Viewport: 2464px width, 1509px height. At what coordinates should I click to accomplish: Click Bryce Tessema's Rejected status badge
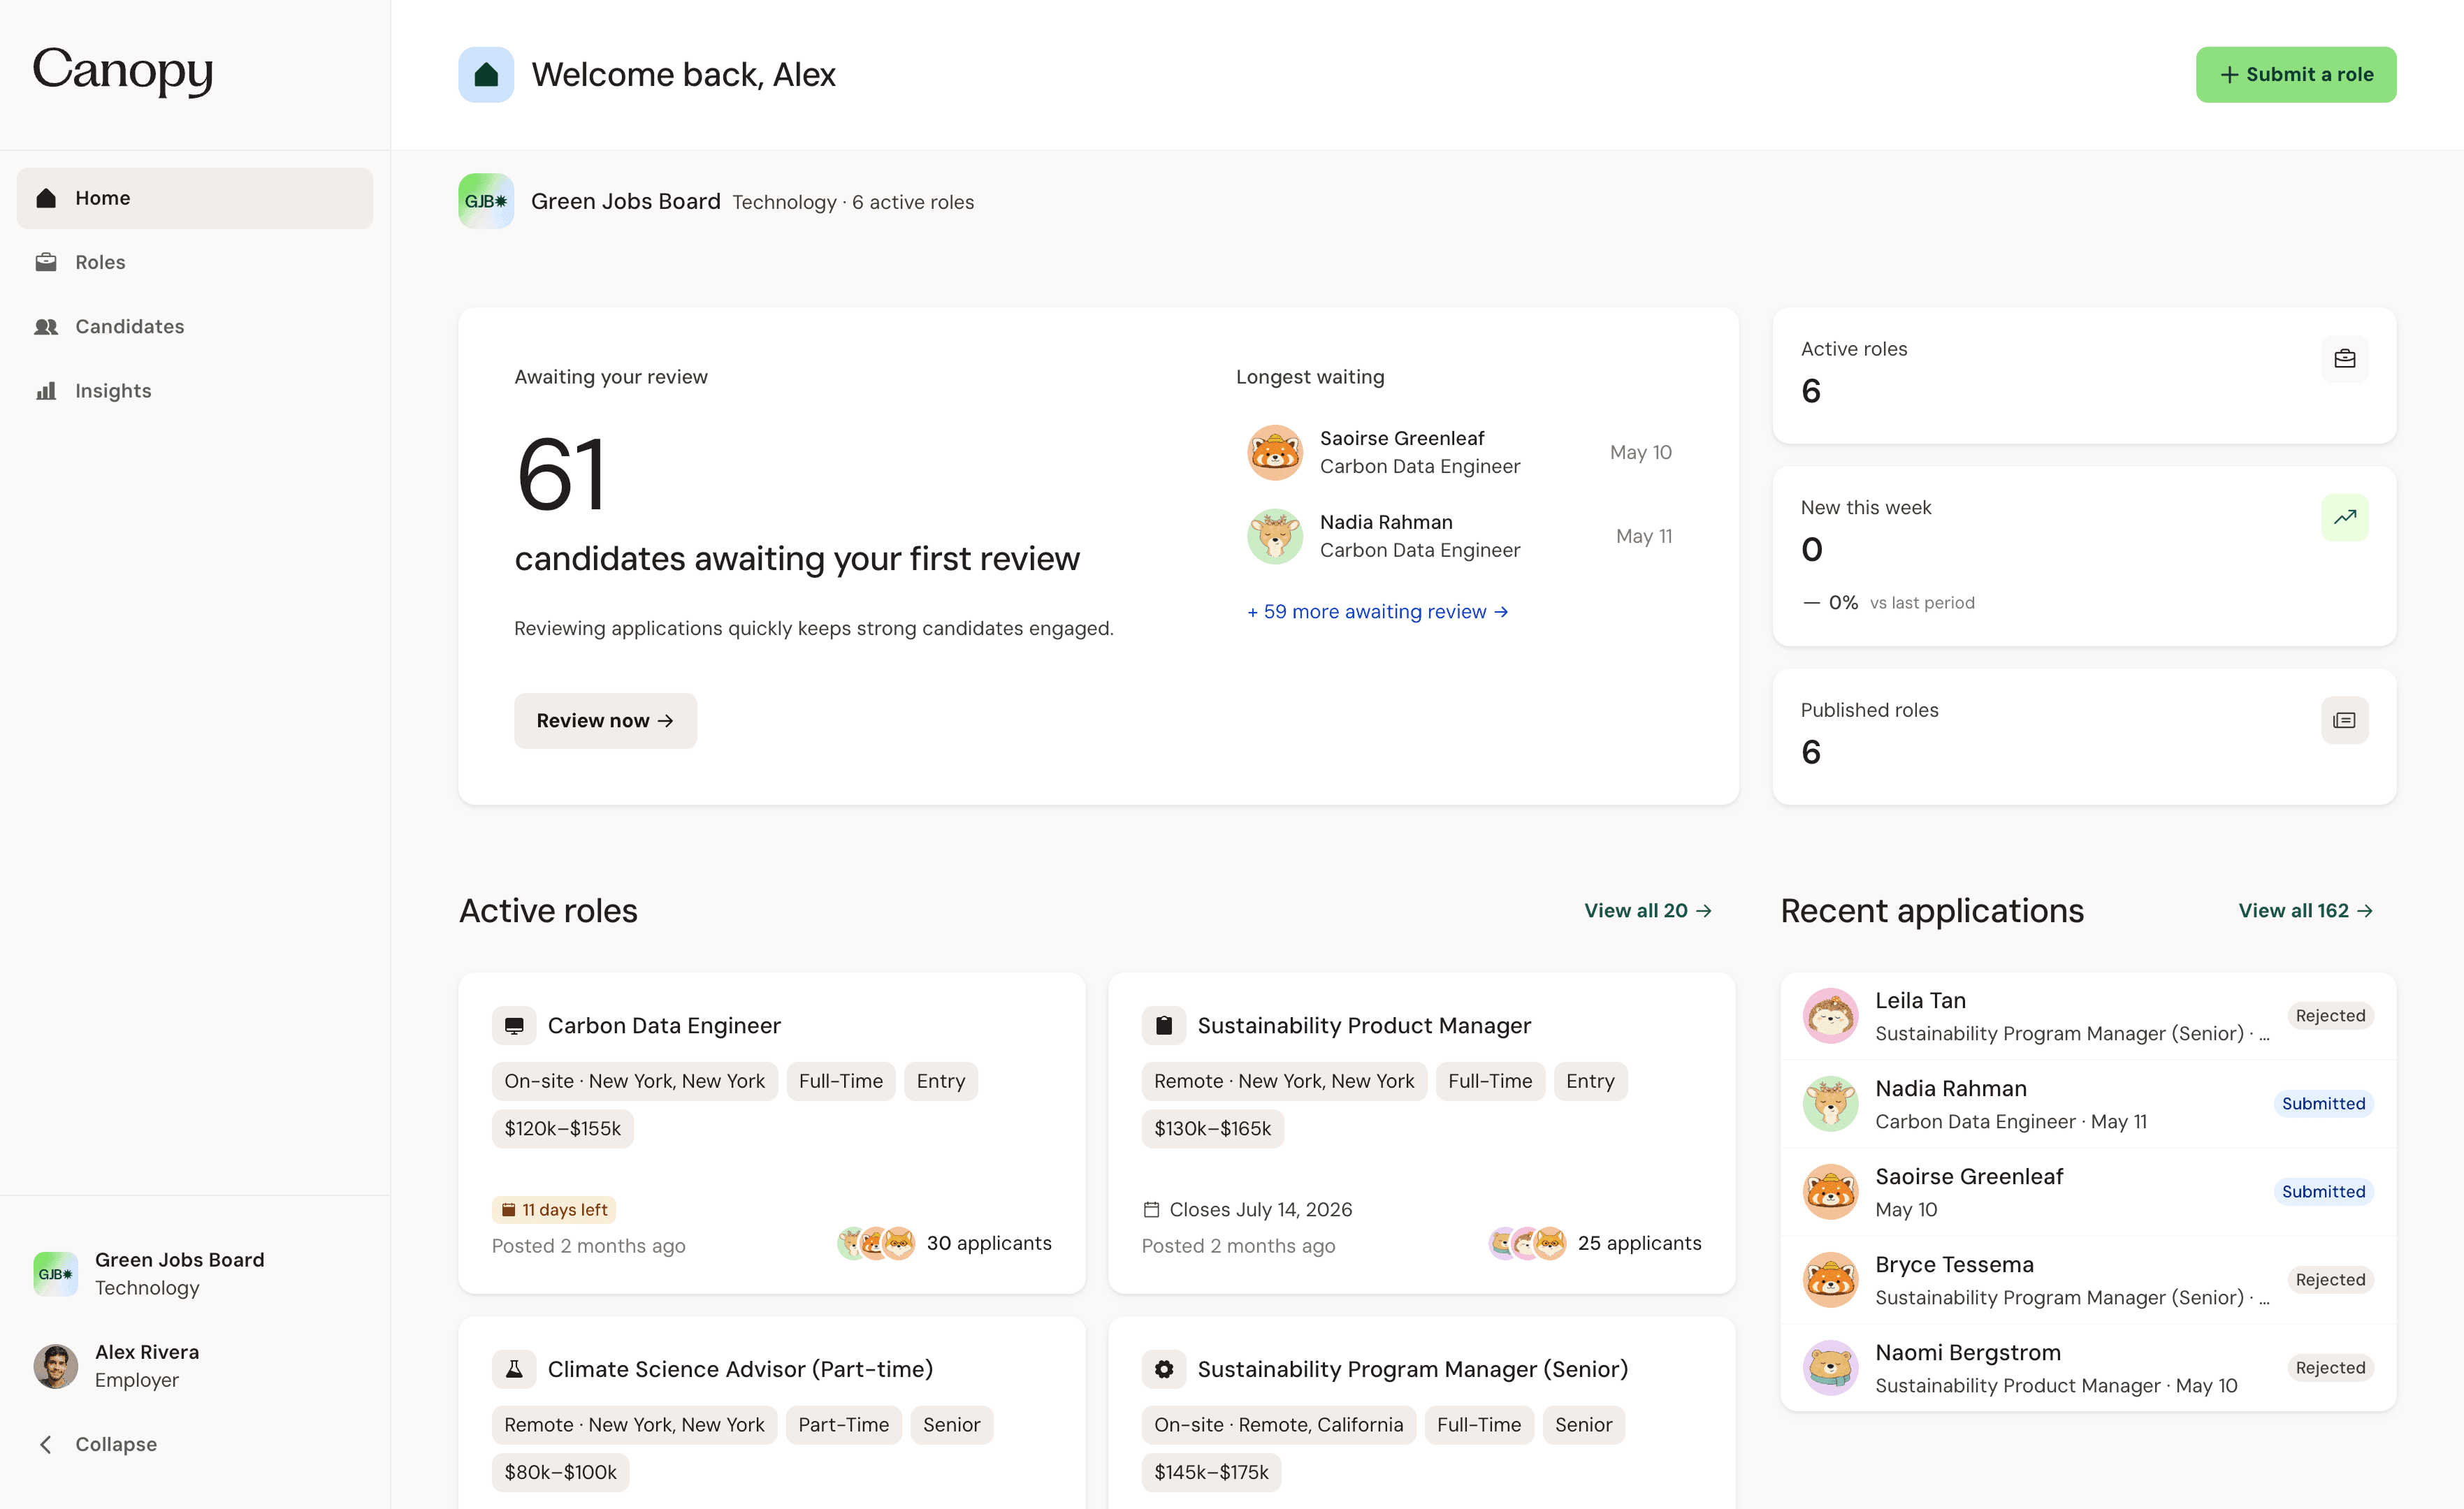(2330, 1280)
